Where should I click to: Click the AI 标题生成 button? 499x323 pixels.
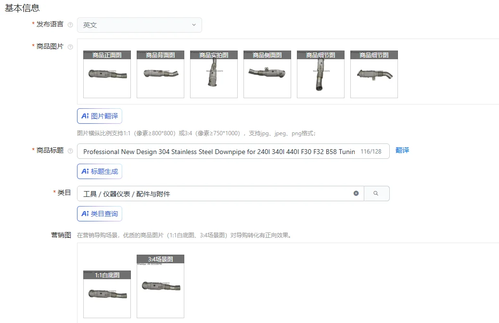pyautogui.click(x=100, y=171)
